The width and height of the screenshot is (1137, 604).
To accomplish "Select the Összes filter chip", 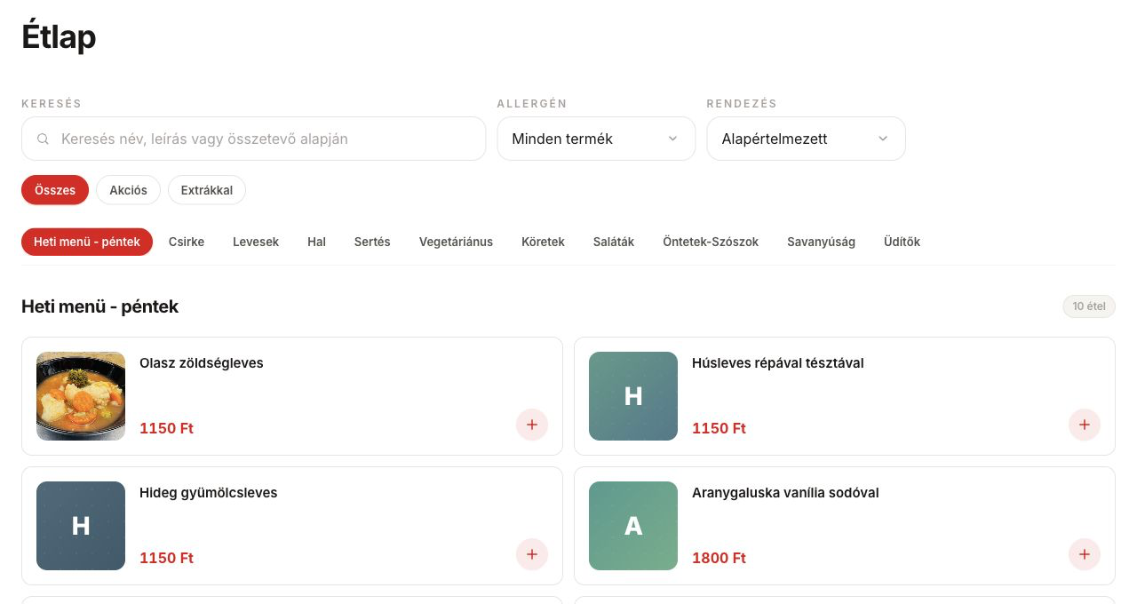I will [55, 190].
